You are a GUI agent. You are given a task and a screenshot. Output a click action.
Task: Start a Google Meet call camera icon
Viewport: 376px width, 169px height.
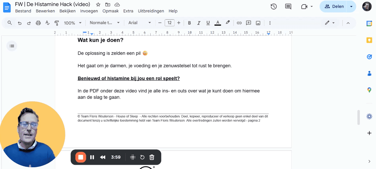(x=304, y=7)
